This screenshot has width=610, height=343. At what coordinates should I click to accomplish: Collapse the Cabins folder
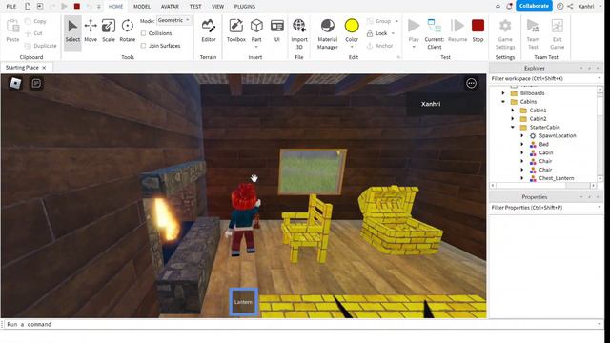point(503,102)
